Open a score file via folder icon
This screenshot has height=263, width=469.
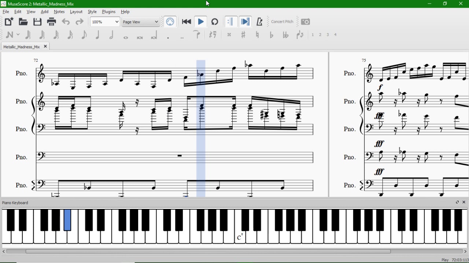(23, 22)
